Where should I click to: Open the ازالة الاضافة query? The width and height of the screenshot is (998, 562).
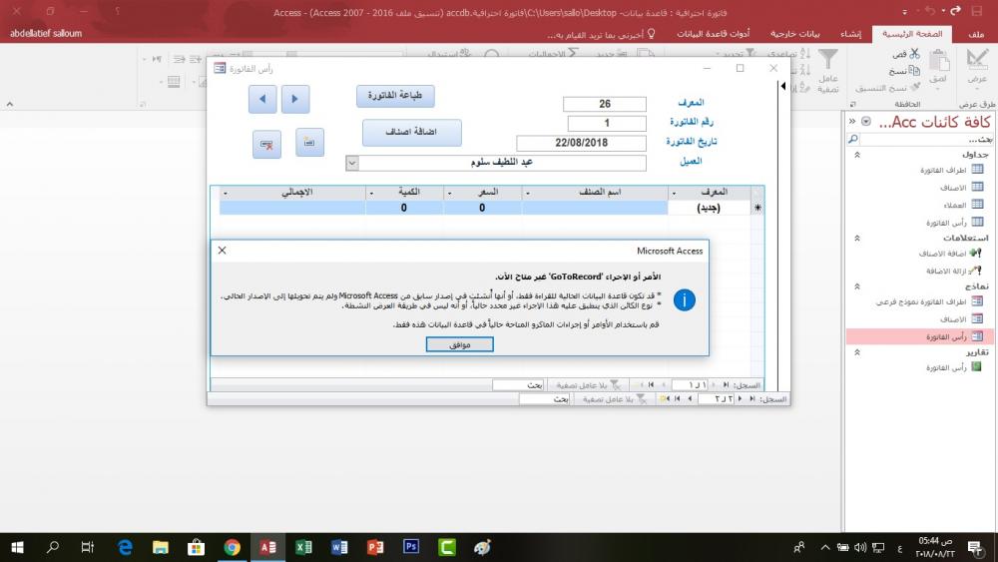point(953,272)
